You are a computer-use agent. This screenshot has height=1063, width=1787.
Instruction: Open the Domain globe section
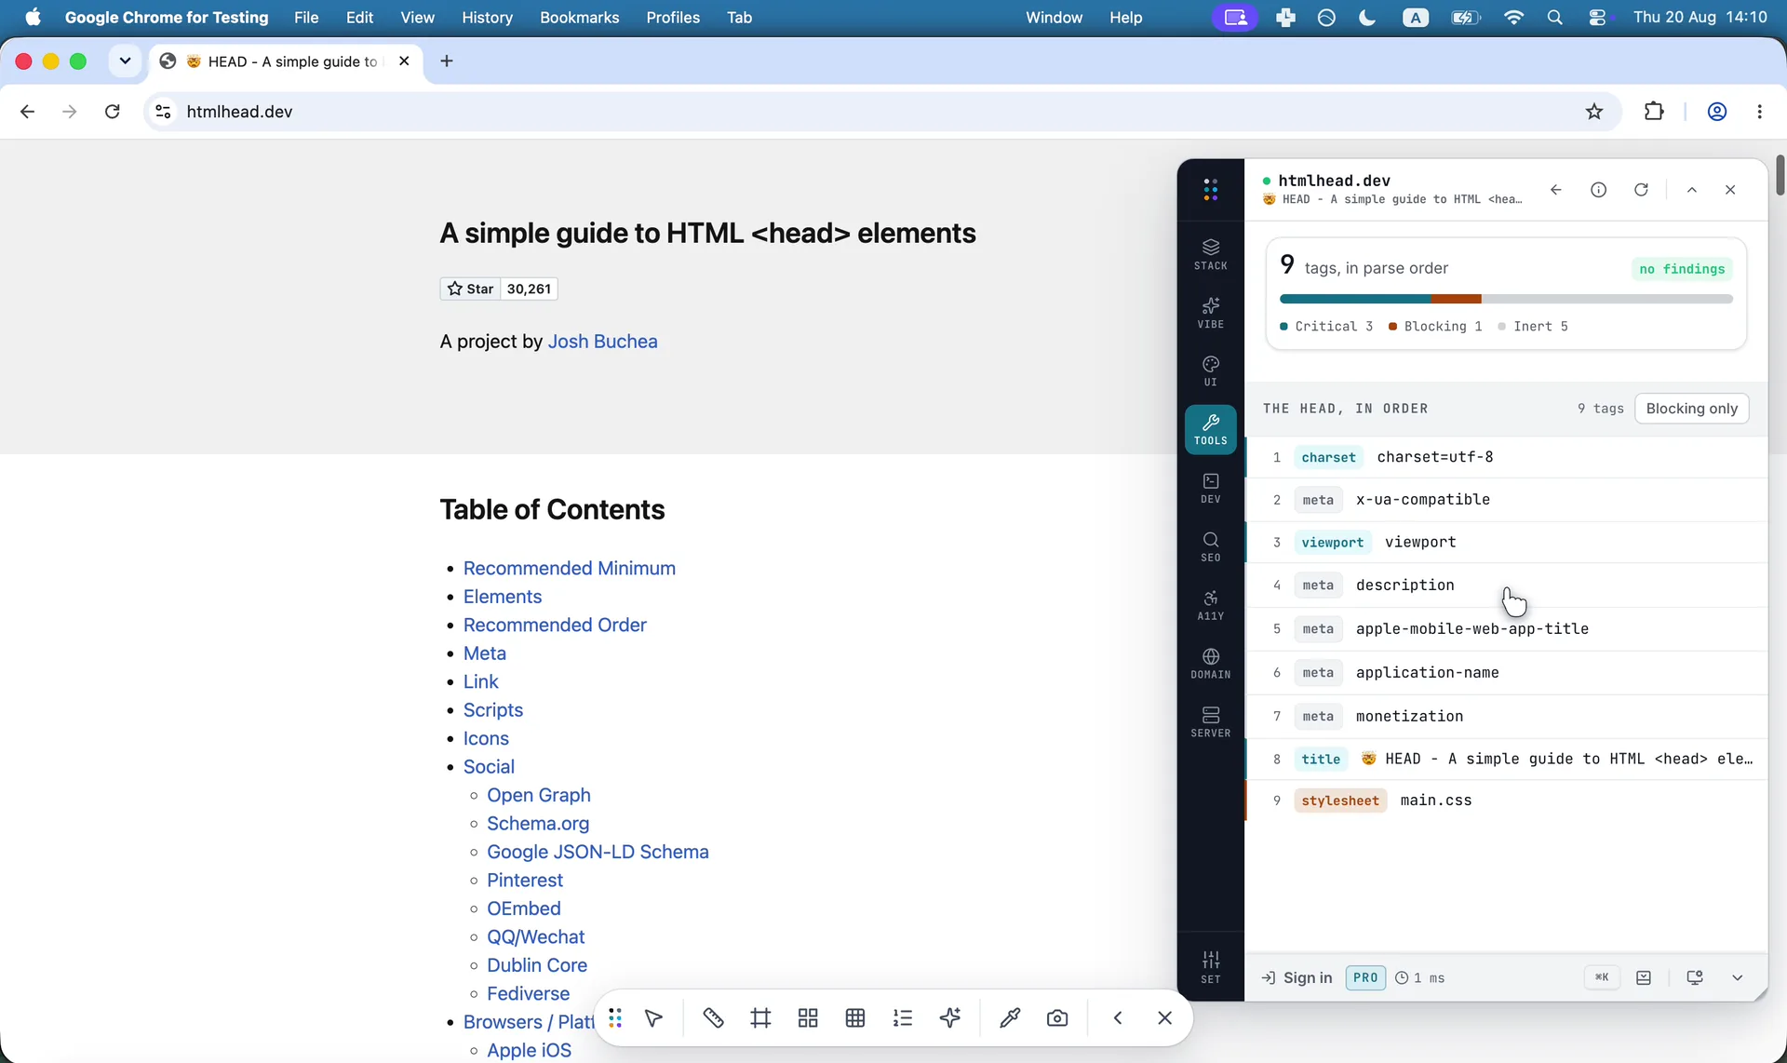tap(1210, 664)
